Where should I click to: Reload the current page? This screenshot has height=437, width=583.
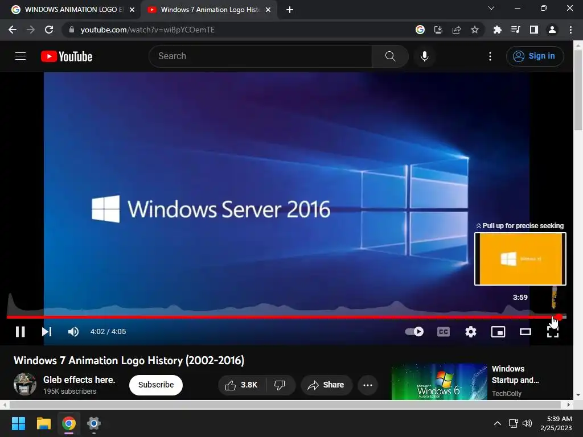pyautogui.click(x=49, y=30)
